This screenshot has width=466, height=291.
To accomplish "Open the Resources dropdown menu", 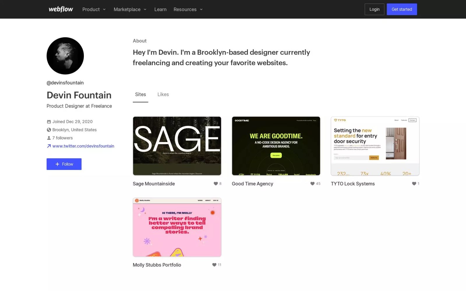I will pos(188,9).
